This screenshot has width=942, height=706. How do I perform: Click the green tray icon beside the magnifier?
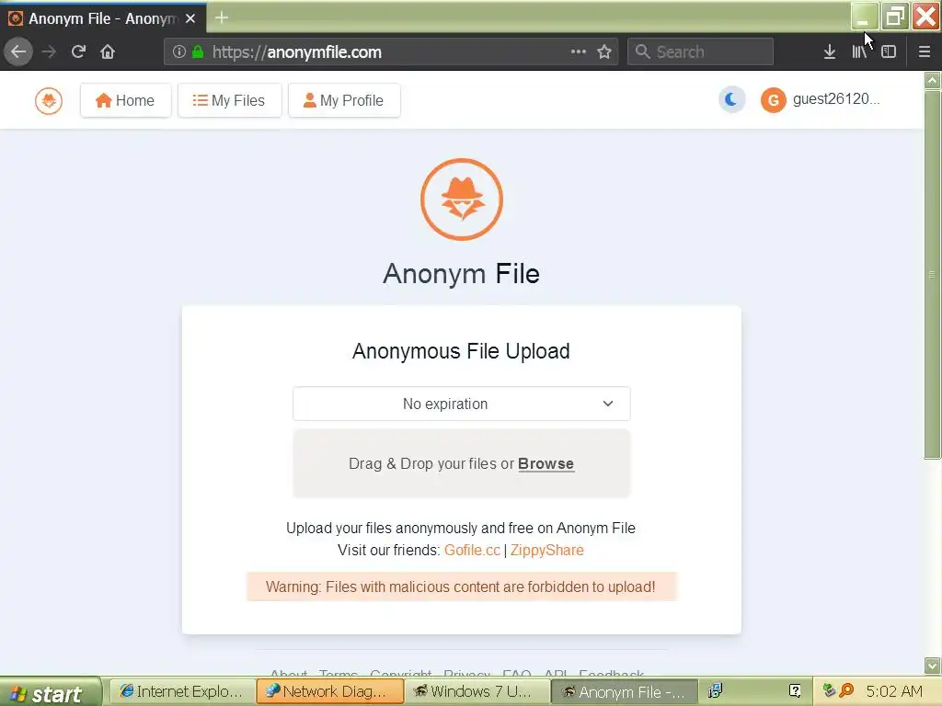pyautogui.click(x=829, y=691)
